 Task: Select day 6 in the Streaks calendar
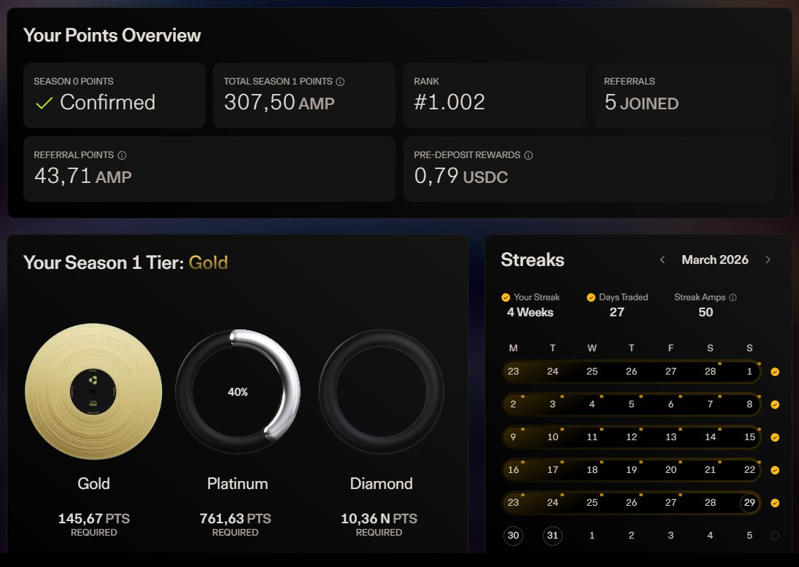(671, 404)
